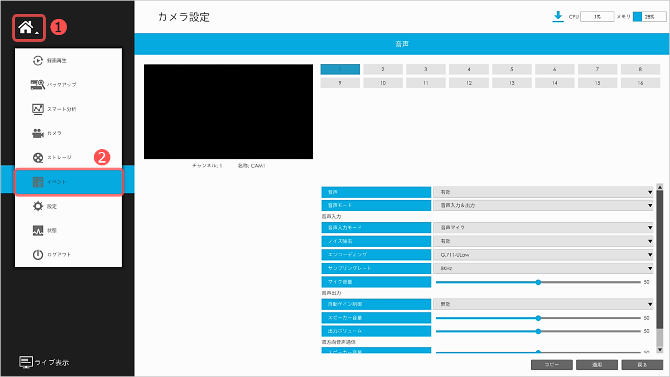Open the storage (ストレージ) reel icon

(37, 158)
